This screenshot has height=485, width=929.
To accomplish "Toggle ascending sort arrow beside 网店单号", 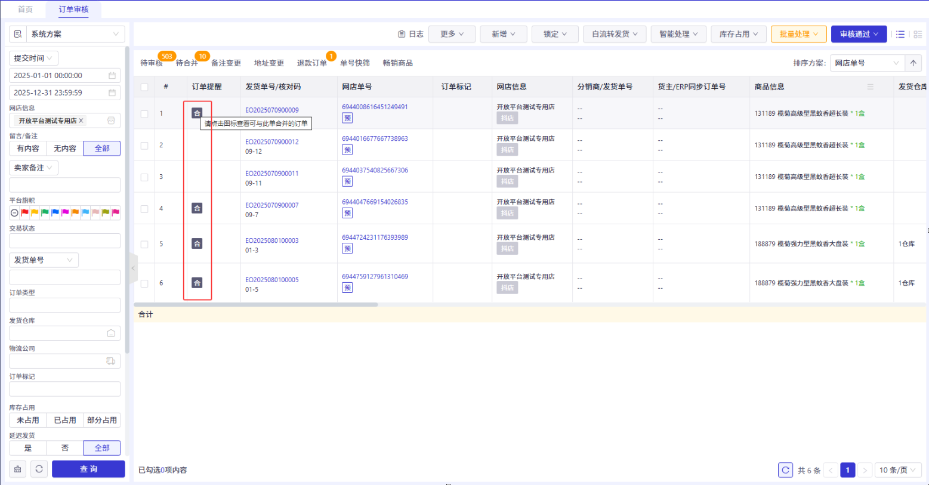I will [913, 63].
